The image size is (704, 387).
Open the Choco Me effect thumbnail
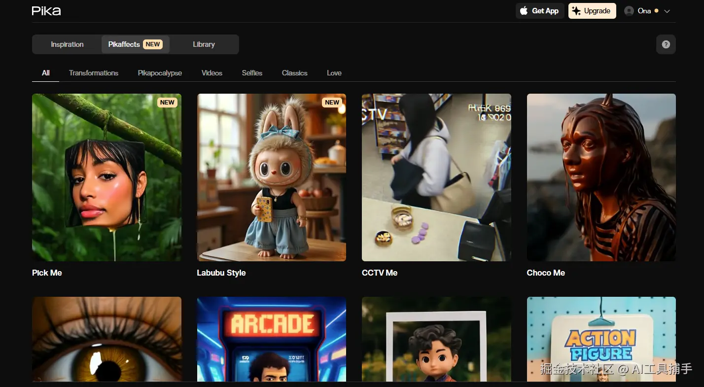(x=601, y=177)
